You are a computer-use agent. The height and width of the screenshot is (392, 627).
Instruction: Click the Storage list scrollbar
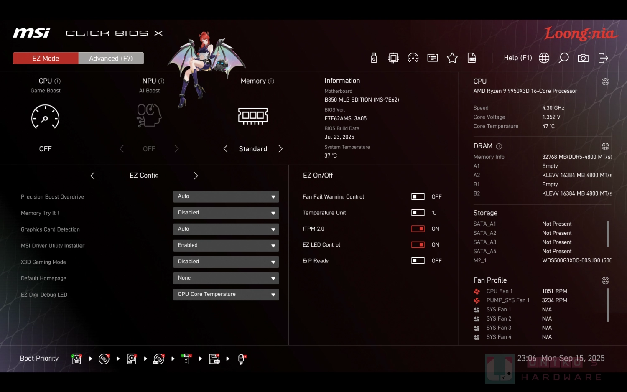click(607, 234)
